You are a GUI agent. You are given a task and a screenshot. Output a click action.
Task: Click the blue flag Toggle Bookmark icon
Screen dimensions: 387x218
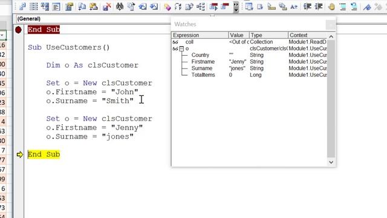click(x=367, y=7)
